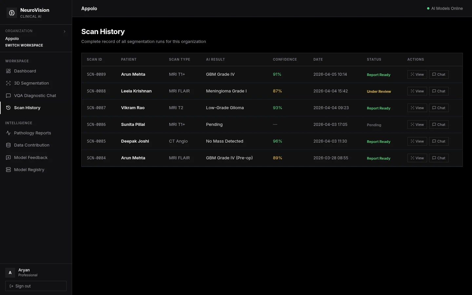
Task: Click the Sign out button
Action: point(36,286)
